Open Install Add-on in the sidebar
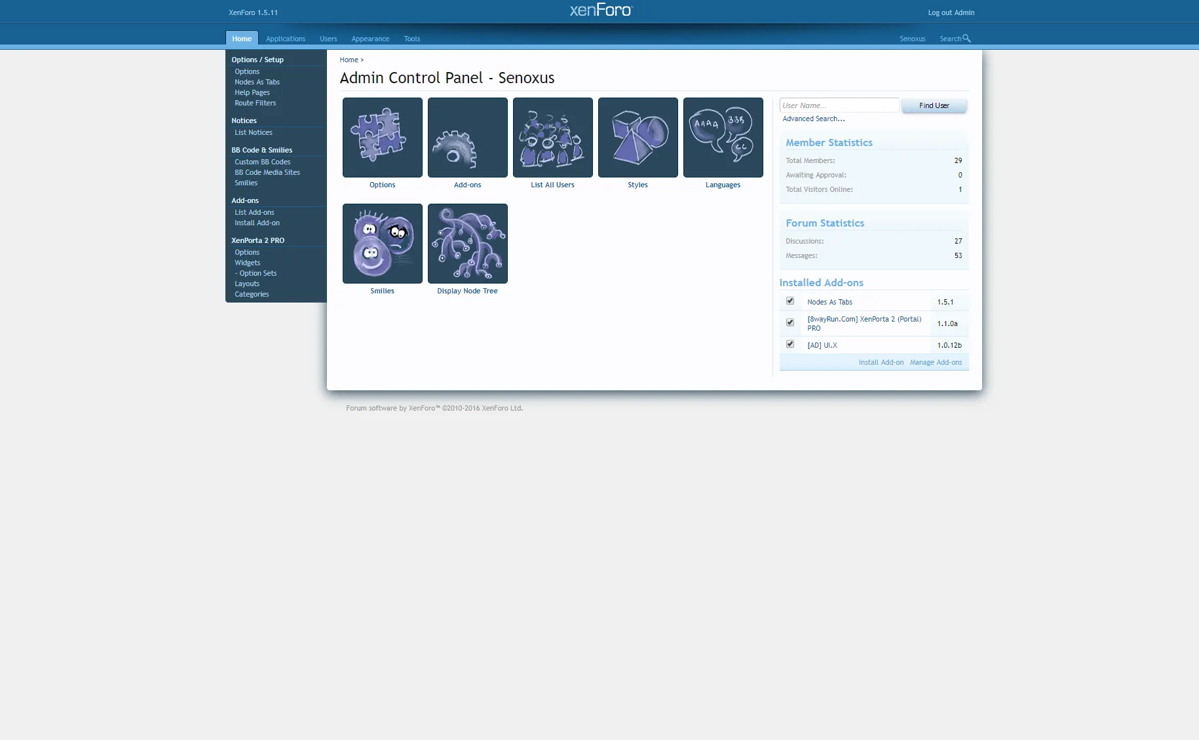1199x740 pixels. click(x=257, y=223)
